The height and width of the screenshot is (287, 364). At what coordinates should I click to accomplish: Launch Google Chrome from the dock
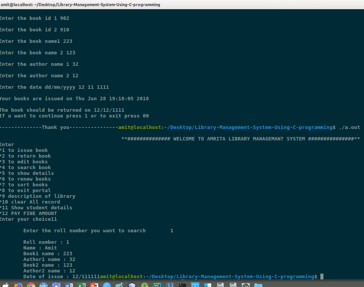(x=31, y=285)
